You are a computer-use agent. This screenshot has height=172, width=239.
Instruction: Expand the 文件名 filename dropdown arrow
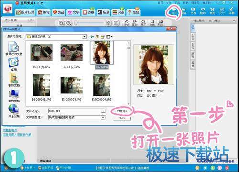pyautogui.click(x=103, y=111)
